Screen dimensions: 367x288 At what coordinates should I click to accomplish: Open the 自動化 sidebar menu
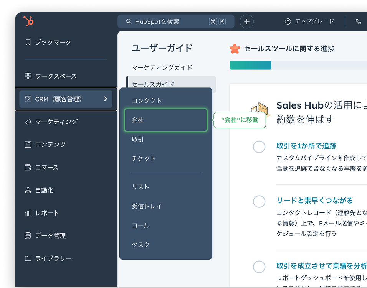44,190
